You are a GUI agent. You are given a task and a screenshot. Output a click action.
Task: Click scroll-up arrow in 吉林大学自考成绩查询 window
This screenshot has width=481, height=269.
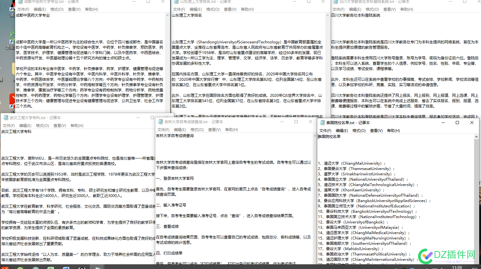315,136
